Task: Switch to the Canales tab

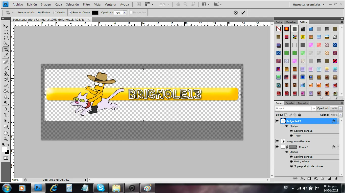Action: pyautogui.click(x=290, y=103)
